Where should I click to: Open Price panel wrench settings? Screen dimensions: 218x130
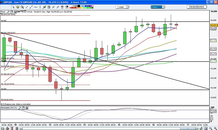click(8, 12)
